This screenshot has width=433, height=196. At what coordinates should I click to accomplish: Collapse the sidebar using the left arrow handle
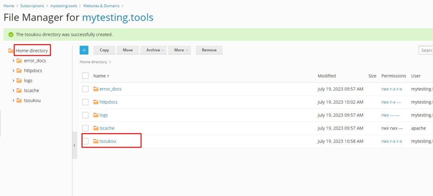click(x=74, y=145)
